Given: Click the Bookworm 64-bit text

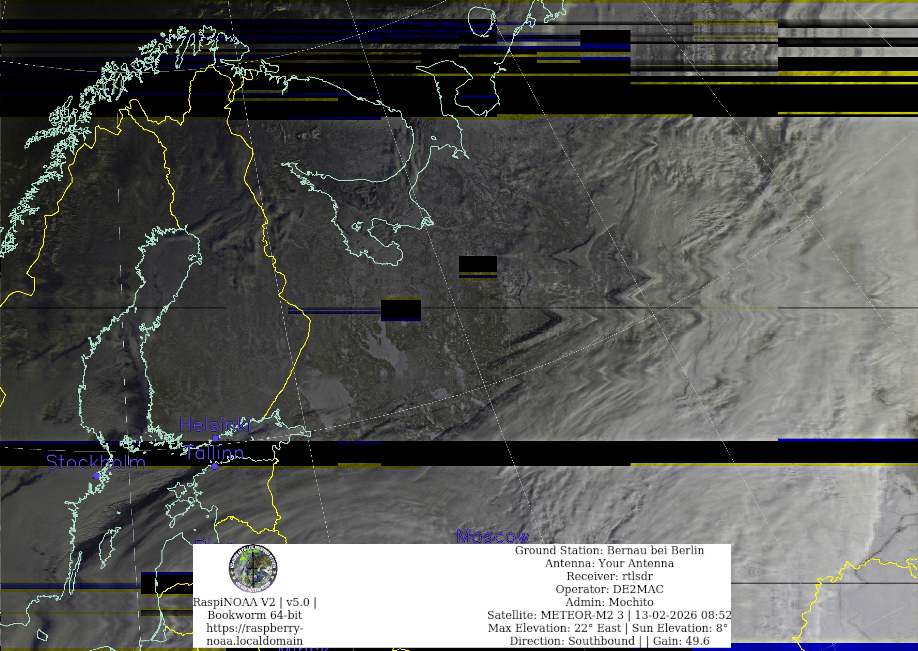Looking at the screenshot, I should click(255, 615).
